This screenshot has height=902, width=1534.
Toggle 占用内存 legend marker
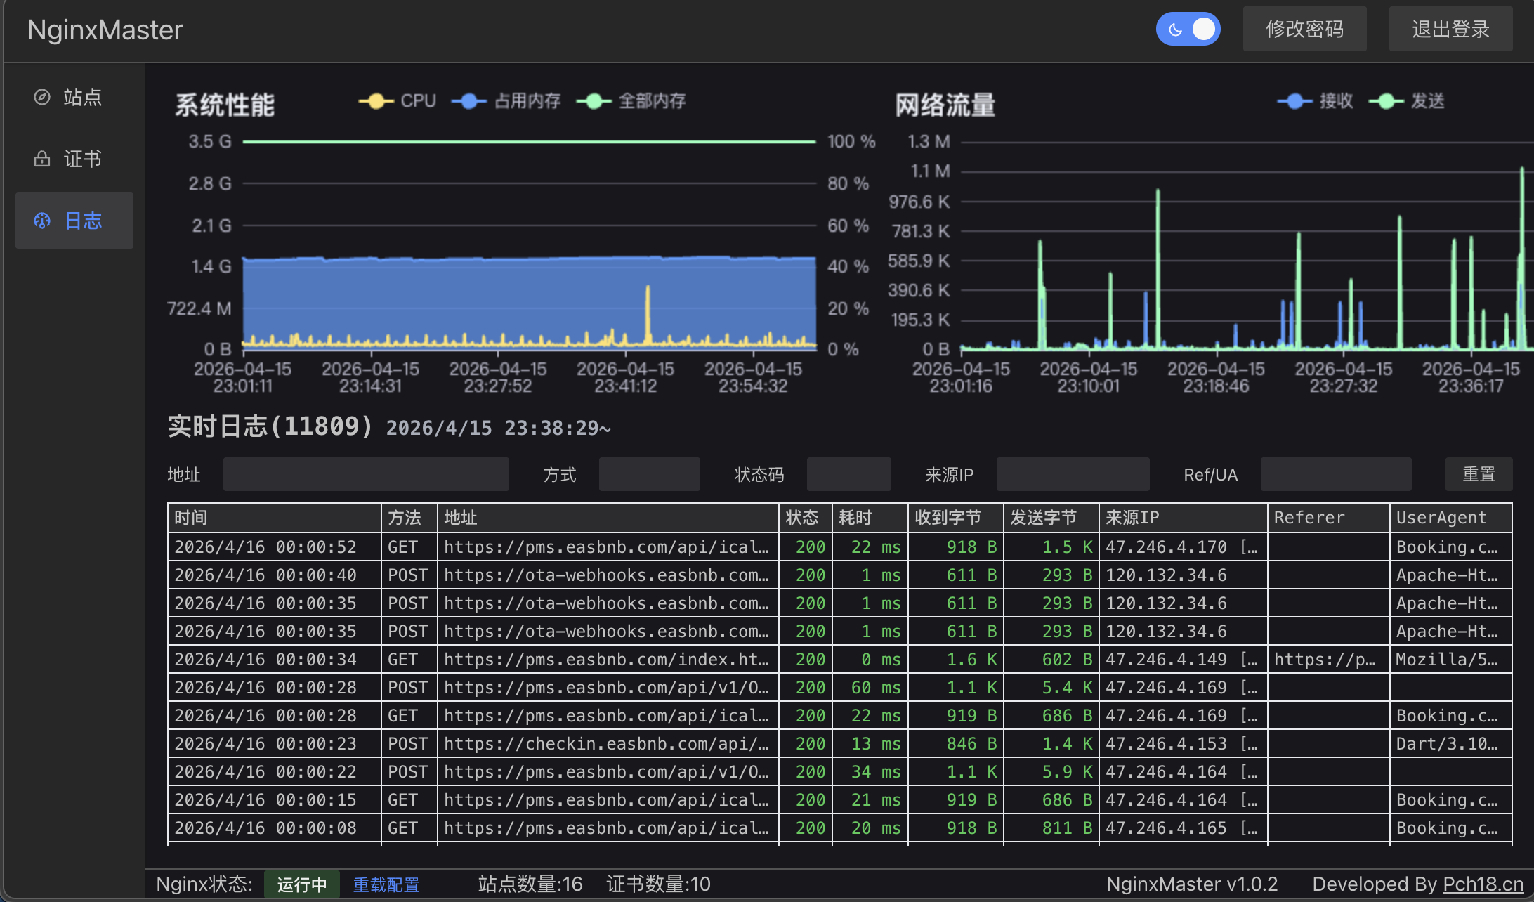coord(469,101)
